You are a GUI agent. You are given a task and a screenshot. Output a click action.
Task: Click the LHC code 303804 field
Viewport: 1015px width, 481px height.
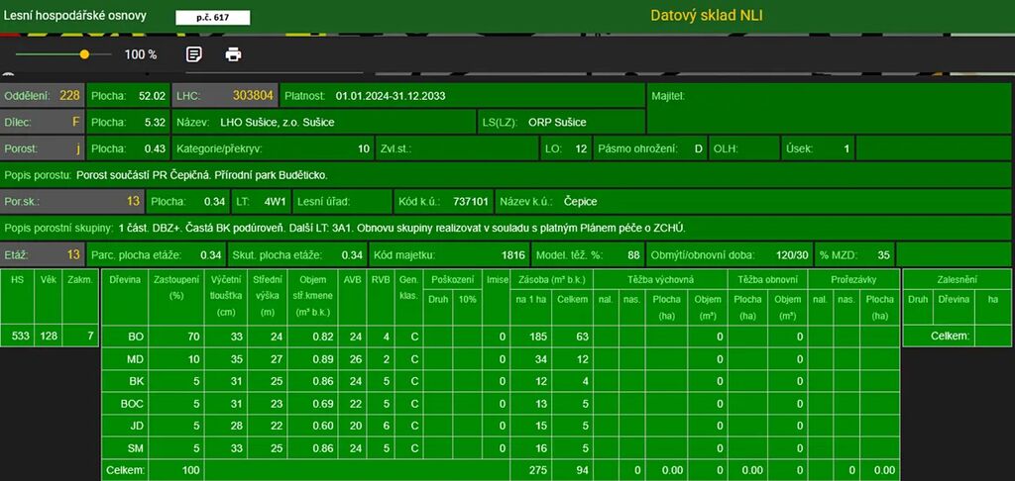224,96
